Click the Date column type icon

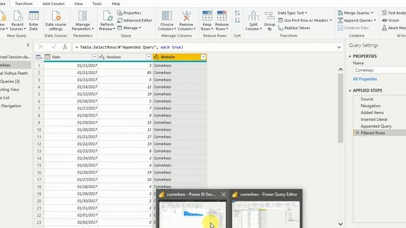coord(48,57)
